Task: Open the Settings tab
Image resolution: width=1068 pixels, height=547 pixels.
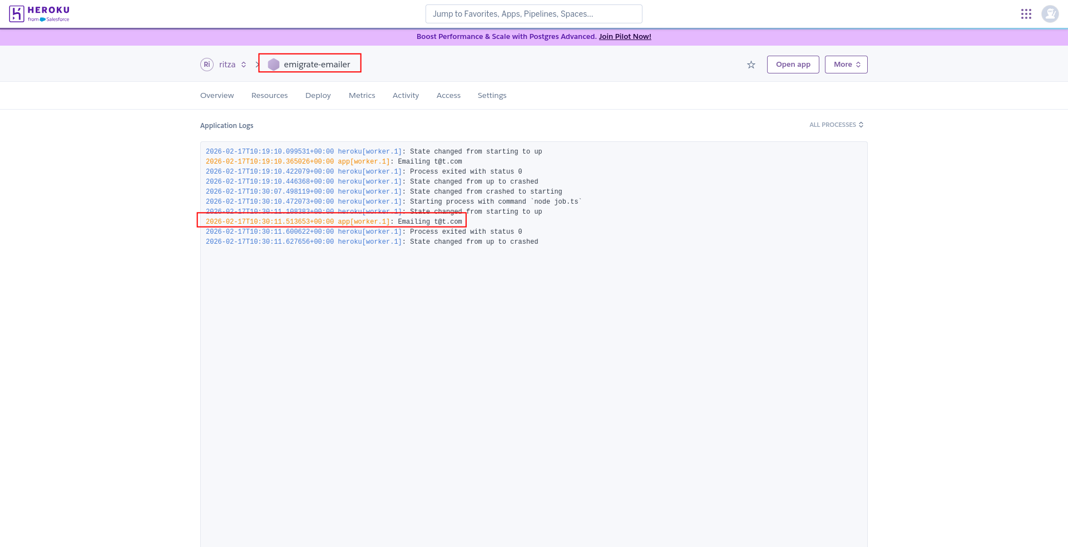Action: tap(492, 95)
